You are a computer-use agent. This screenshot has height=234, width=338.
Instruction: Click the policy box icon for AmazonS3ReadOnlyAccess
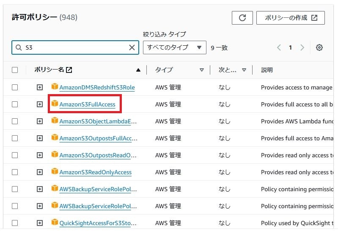pyautogui.click(x=55, y=171)
